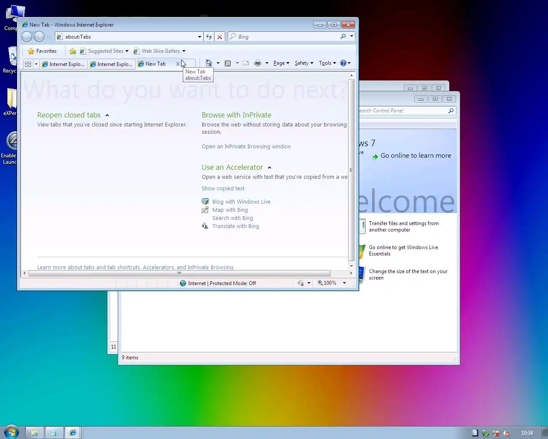Screen dimensions: 548x439
Task: Click the RSS Feeds icon in the command bar
Action: (x=228, y=63)
